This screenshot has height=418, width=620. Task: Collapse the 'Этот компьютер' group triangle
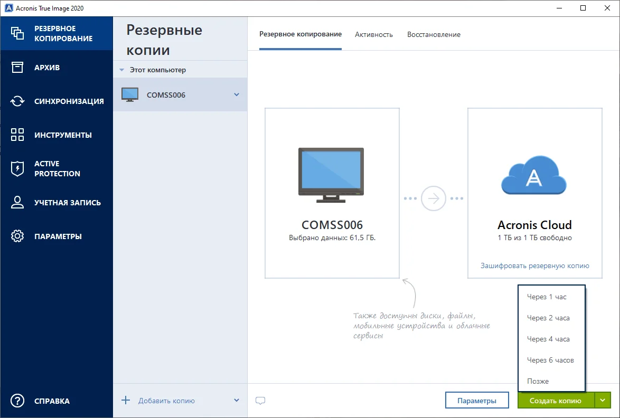coord(122,70)
